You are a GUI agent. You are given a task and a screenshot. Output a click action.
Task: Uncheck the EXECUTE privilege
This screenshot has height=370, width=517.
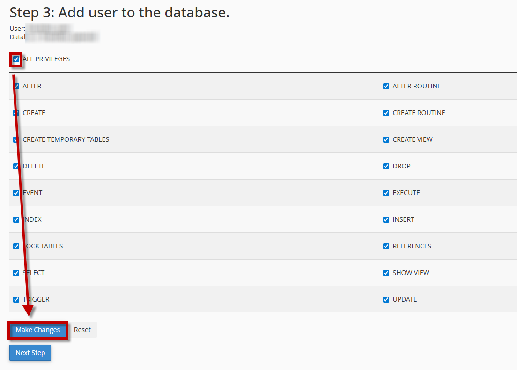pos(386,193)
